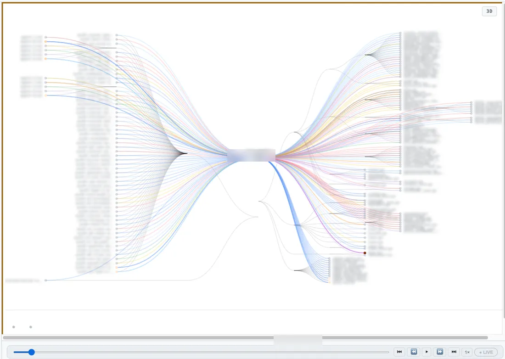The height and width of the screenshot is (359, 505).
Task: Click the horizontal scrollbar under the graph
Action: point(246,338)
